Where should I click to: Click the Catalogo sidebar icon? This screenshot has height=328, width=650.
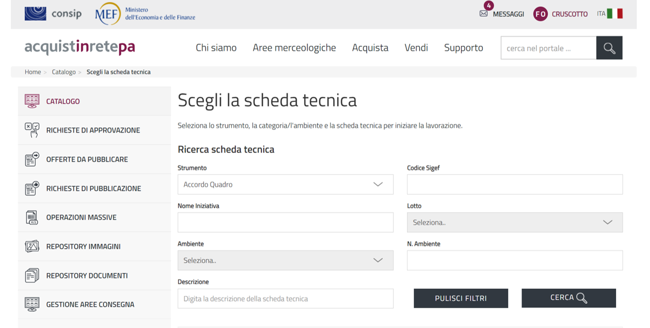[x=32, y=101]
